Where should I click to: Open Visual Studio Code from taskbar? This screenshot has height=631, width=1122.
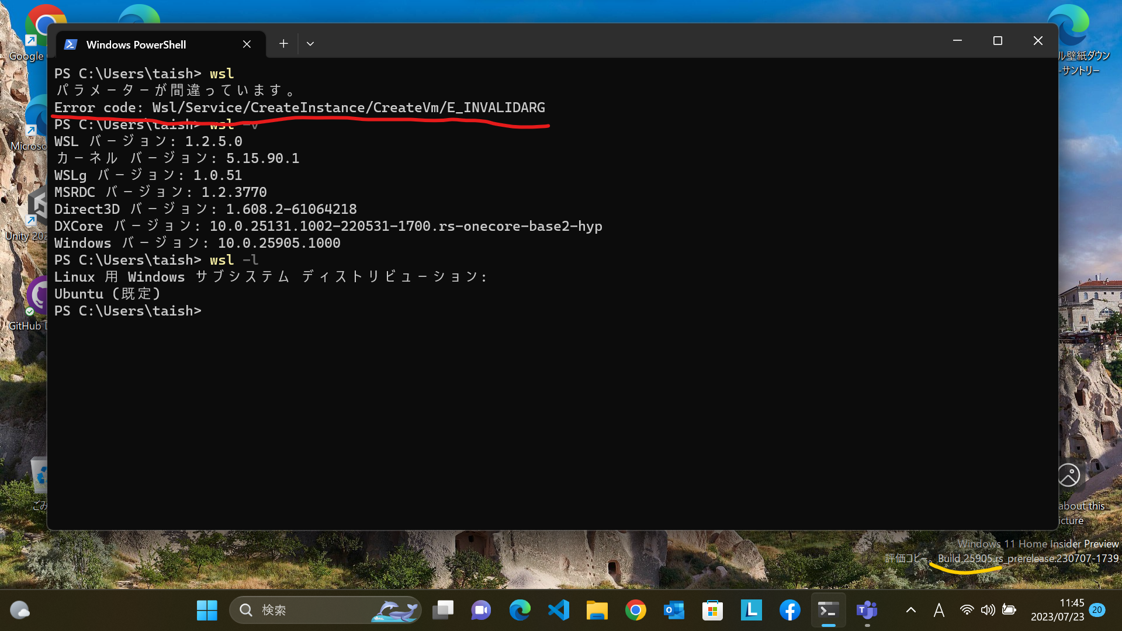point(559,610)
